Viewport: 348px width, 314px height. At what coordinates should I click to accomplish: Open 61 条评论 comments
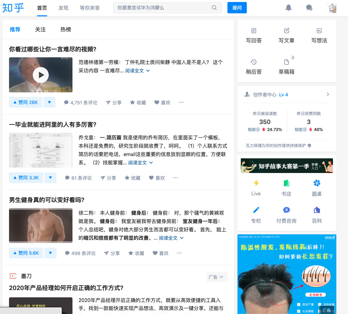pos(78,178)
